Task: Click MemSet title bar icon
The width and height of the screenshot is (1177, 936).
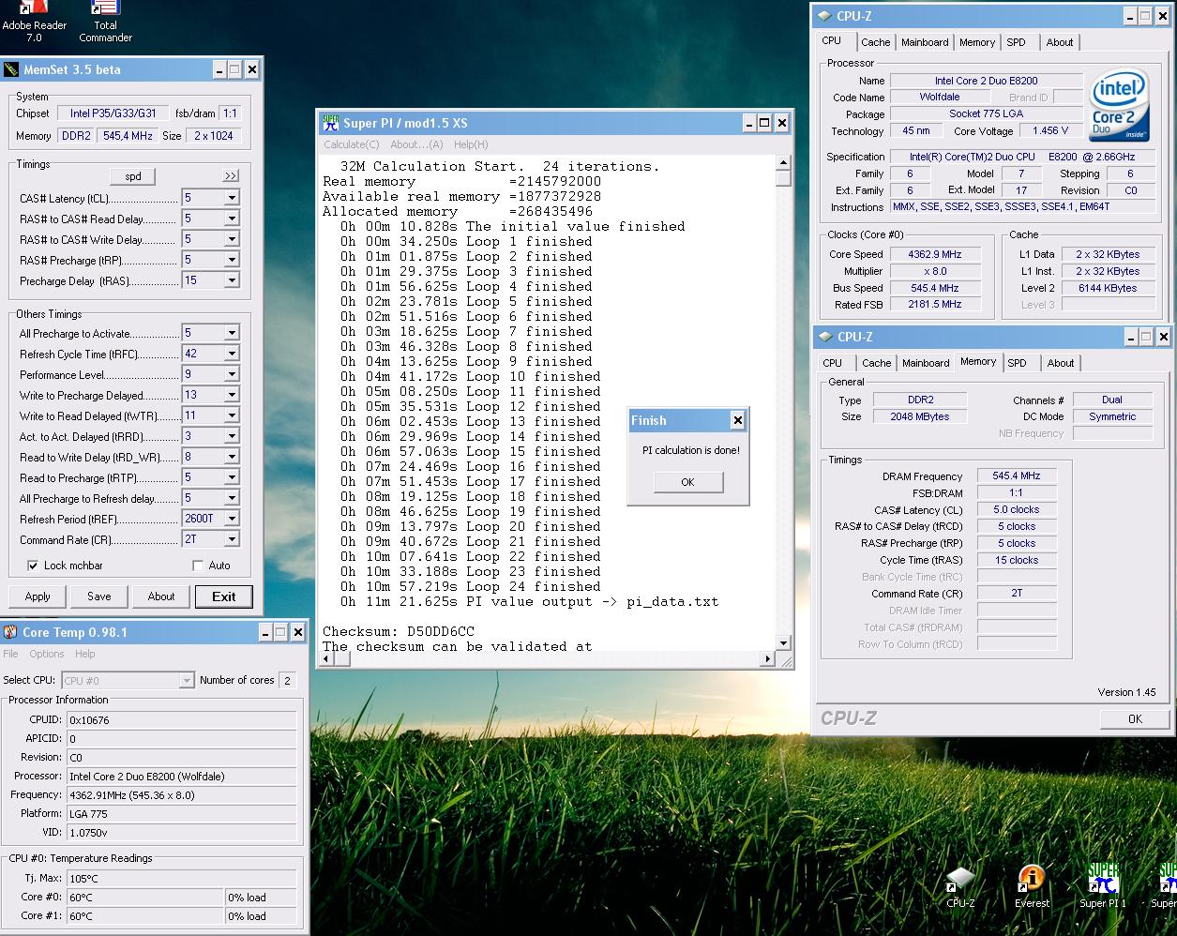Action: click(11, 69)
